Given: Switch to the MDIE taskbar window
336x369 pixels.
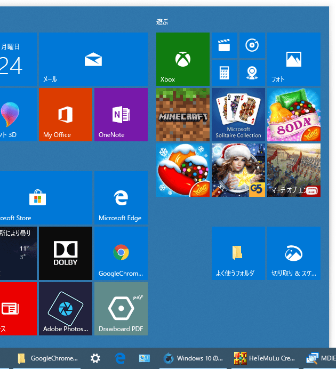Looking at the screenshot, I should click(x=321, y=358).
